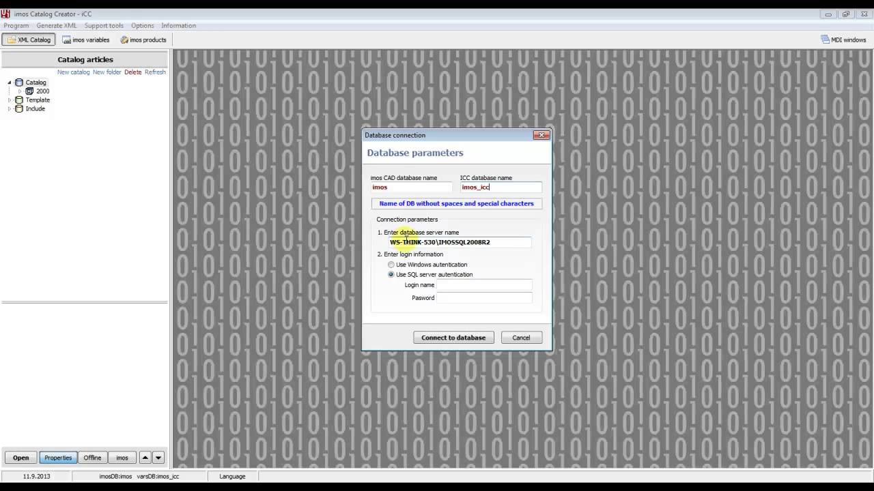Open the Generate XML menu
The image size is (874, 491).
(57, 26)
